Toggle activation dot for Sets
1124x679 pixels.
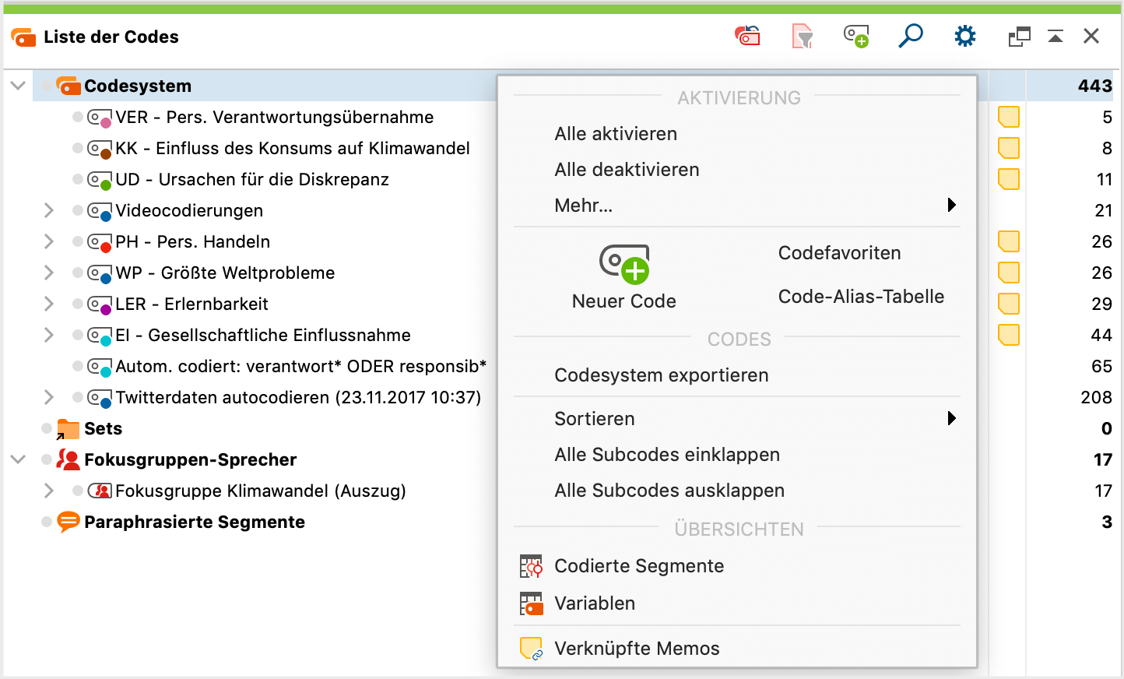pos(47,428)
